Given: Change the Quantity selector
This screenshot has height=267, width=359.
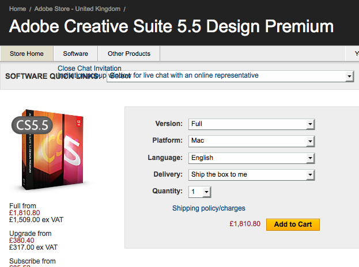Looking at the screenshot, I should click(x=200, y=192).
